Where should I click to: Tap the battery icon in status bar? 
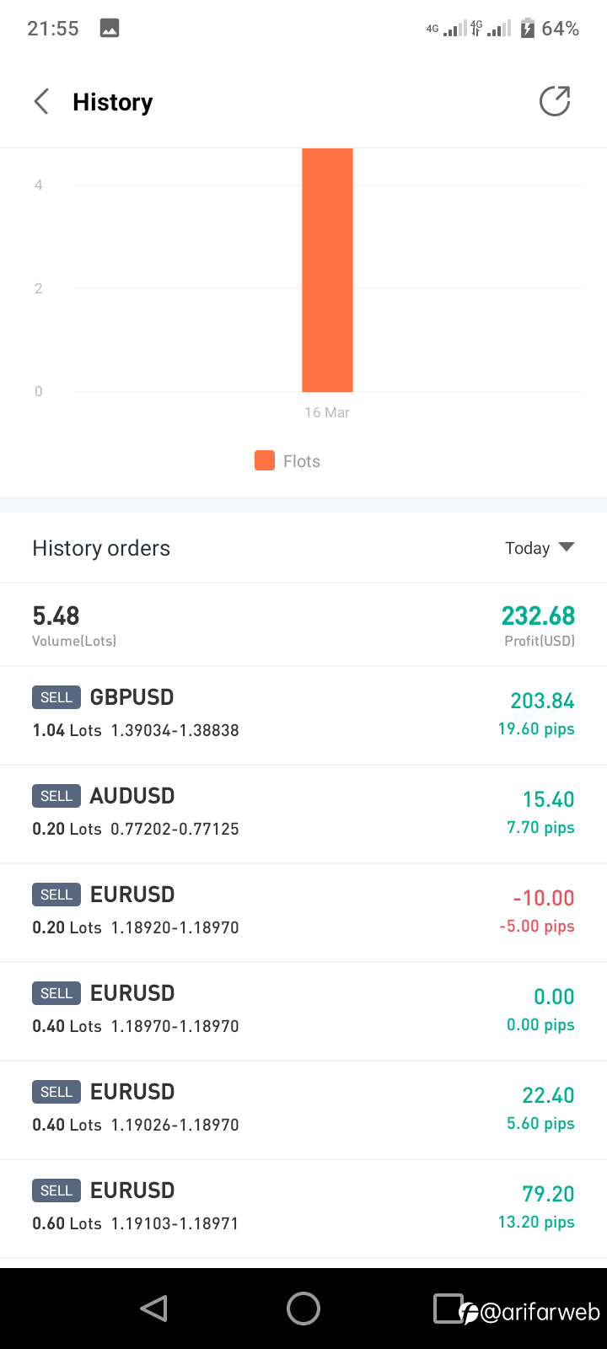pos(528,29)
